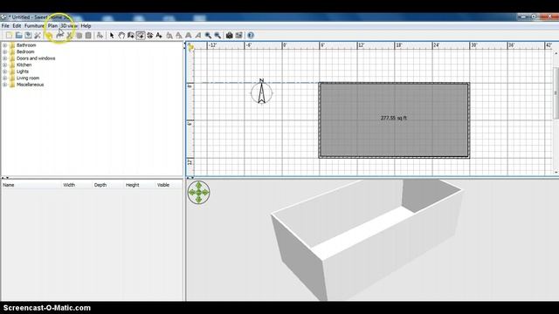Click the Create photo camera icon
This screenshot has width=559, height=314.
229,35
